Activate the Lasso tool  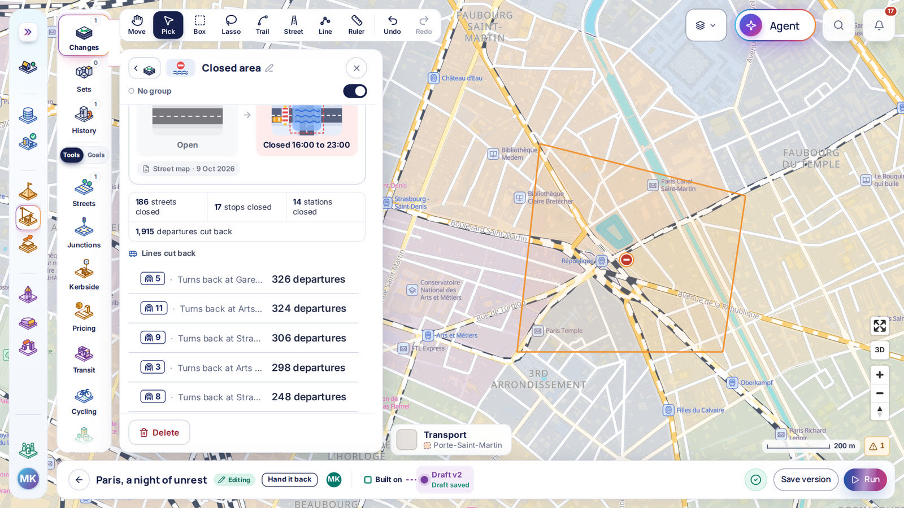pos(231,25)
